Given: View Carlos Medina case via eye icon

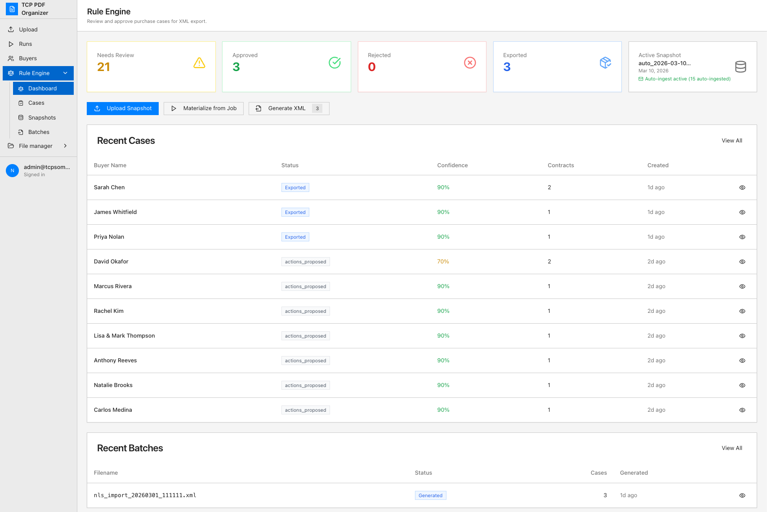Looking at the screenshot, I should 742,410.
